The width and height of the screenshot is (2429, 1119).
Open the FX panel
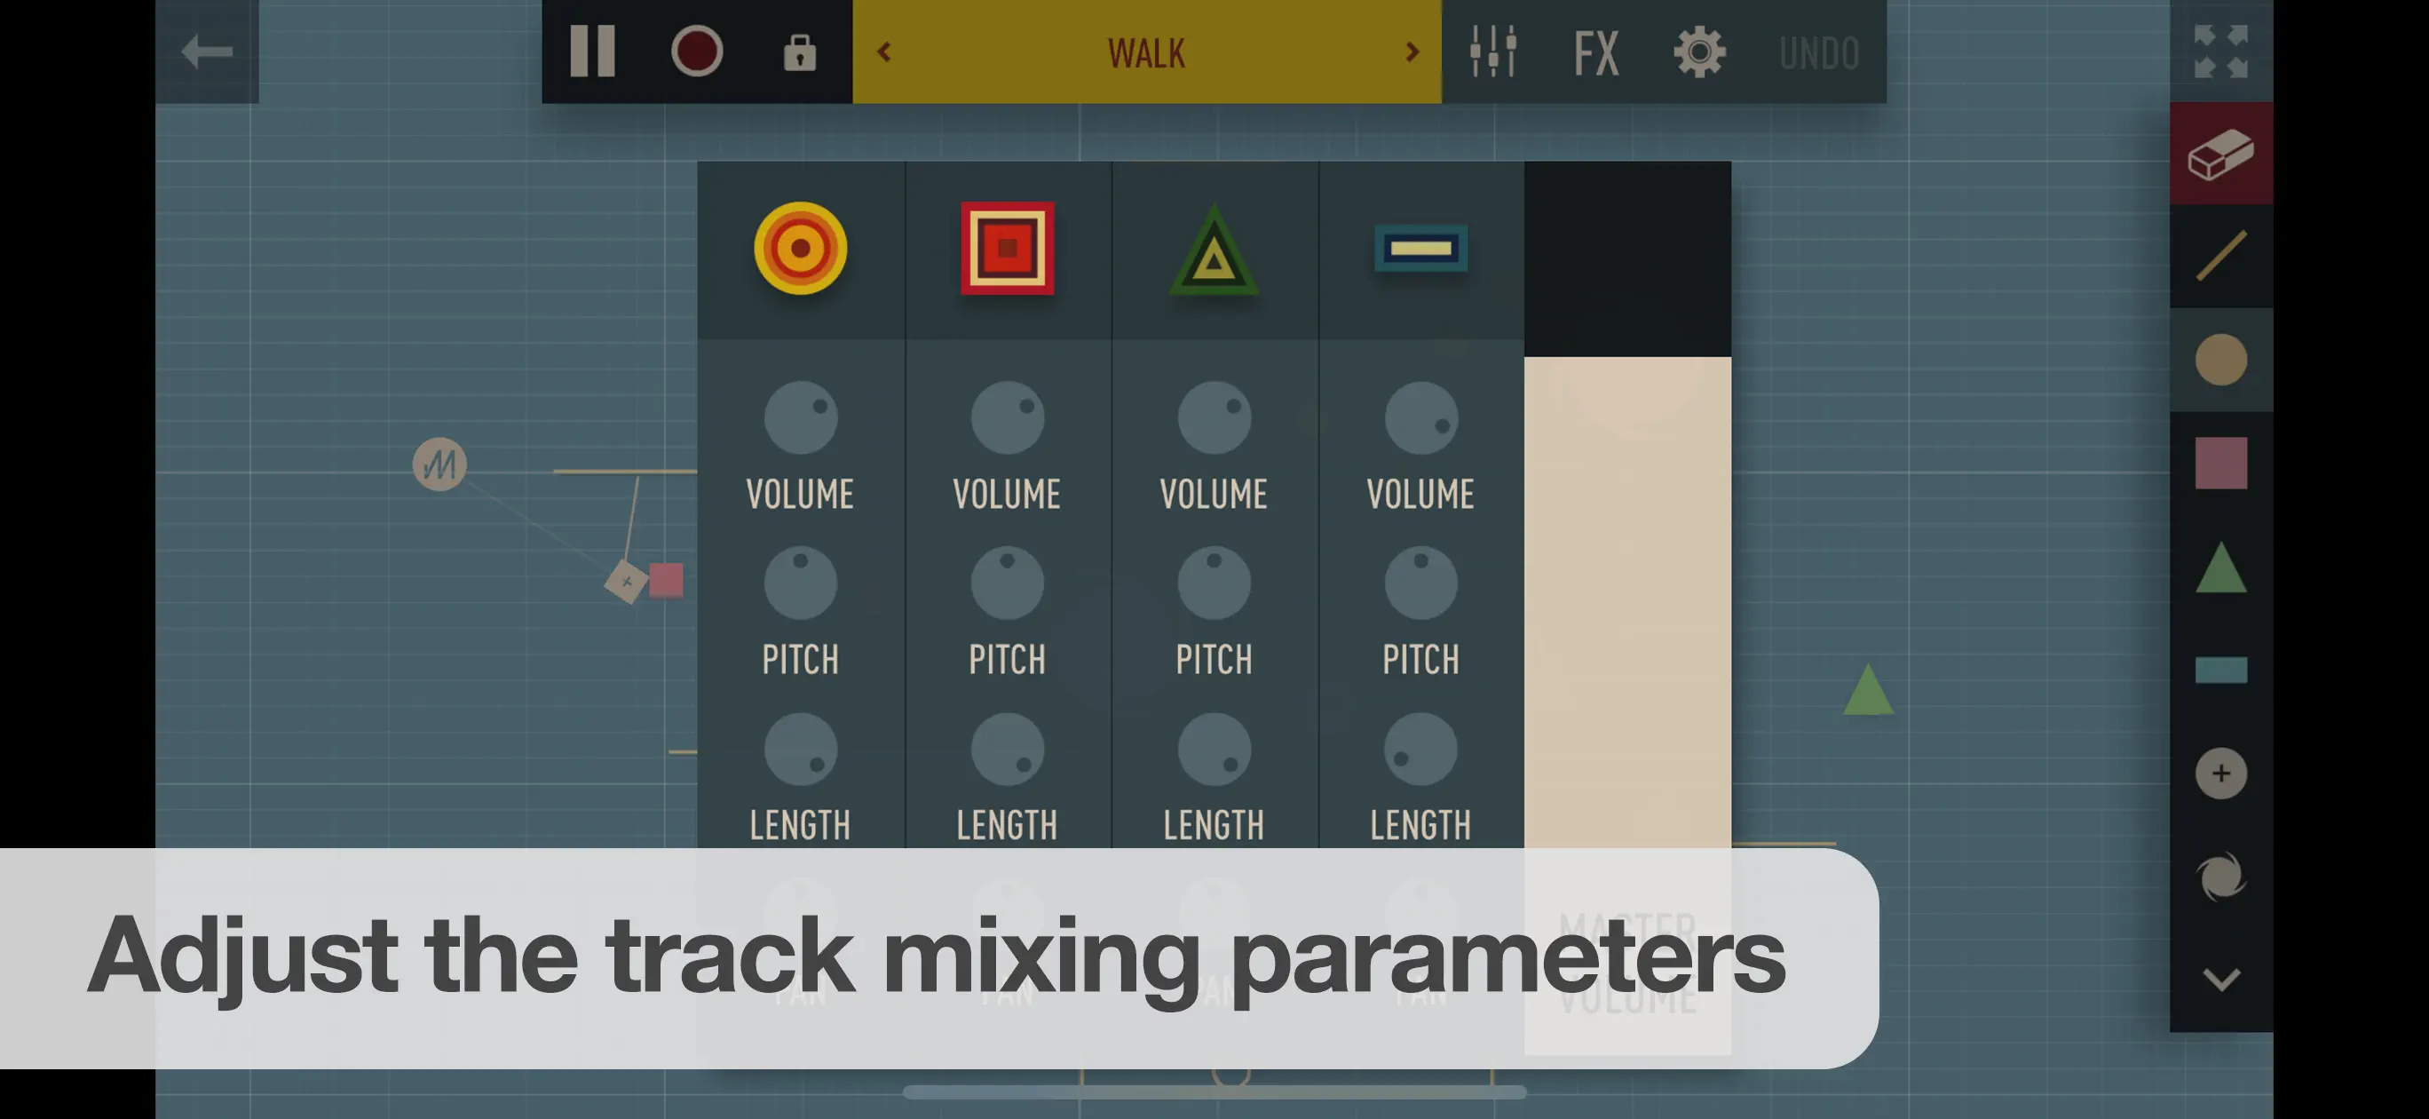click(1595, 52)
